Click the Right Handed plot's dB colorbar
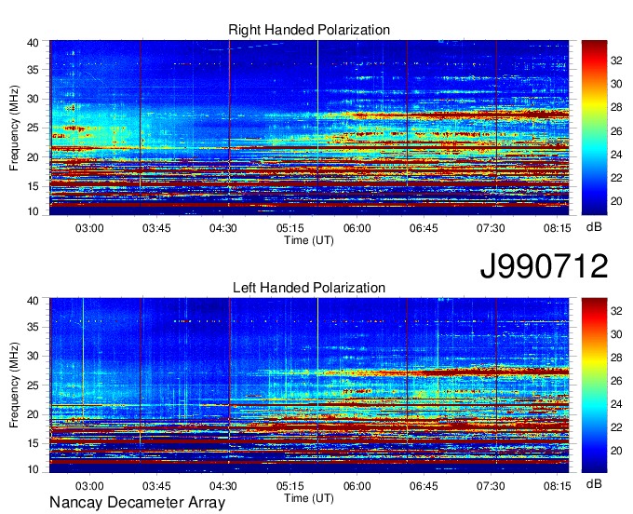Viewport: 633px width, 514px height. pyautogui.click(x=594, y=128)
